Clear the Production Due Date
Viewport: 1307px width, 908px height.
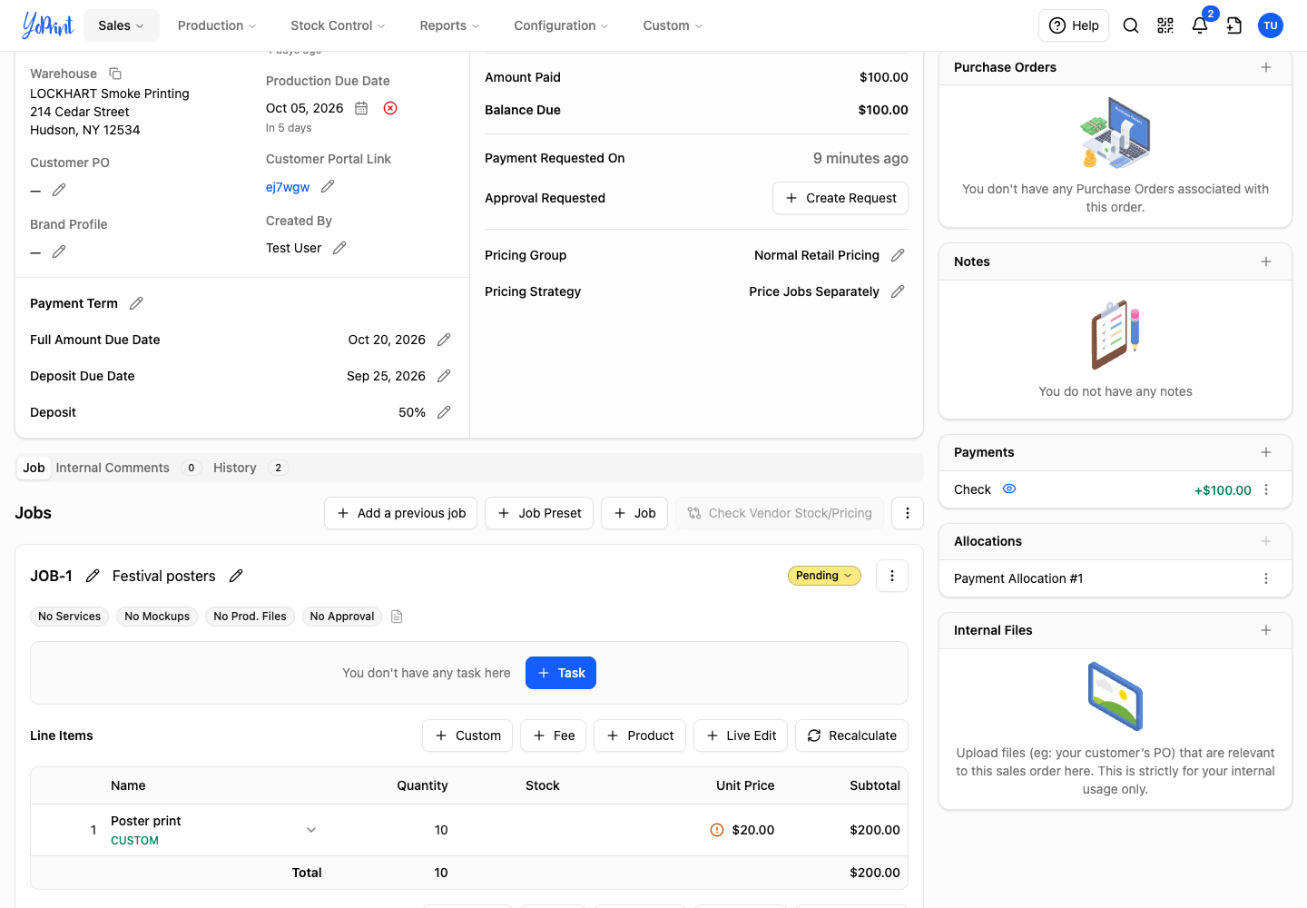tap(390, 108)
